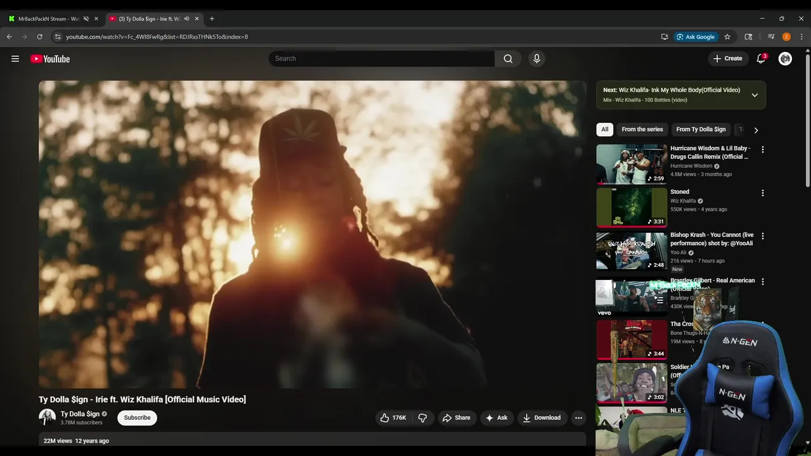Open the Ty Dolla $ign channel avatar

(x=47, y=417)
